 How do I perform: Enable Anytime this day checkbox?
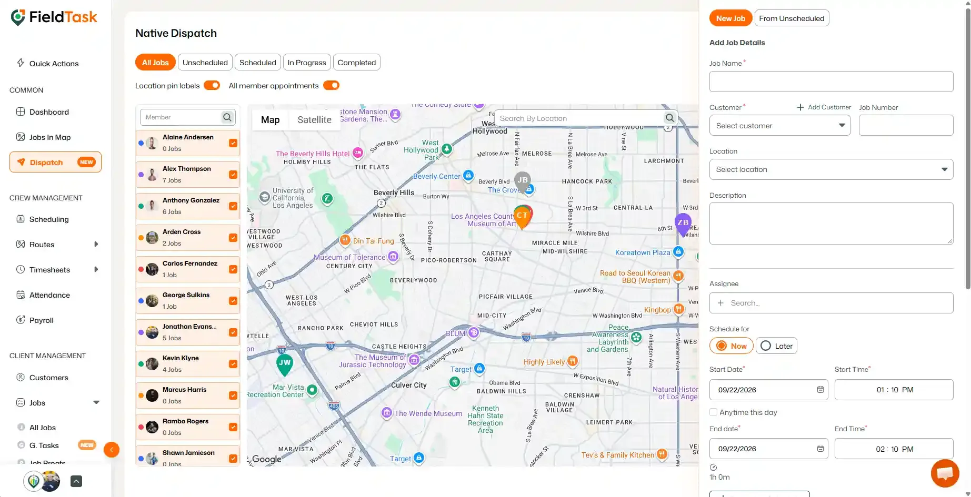[x=714, y=412]
